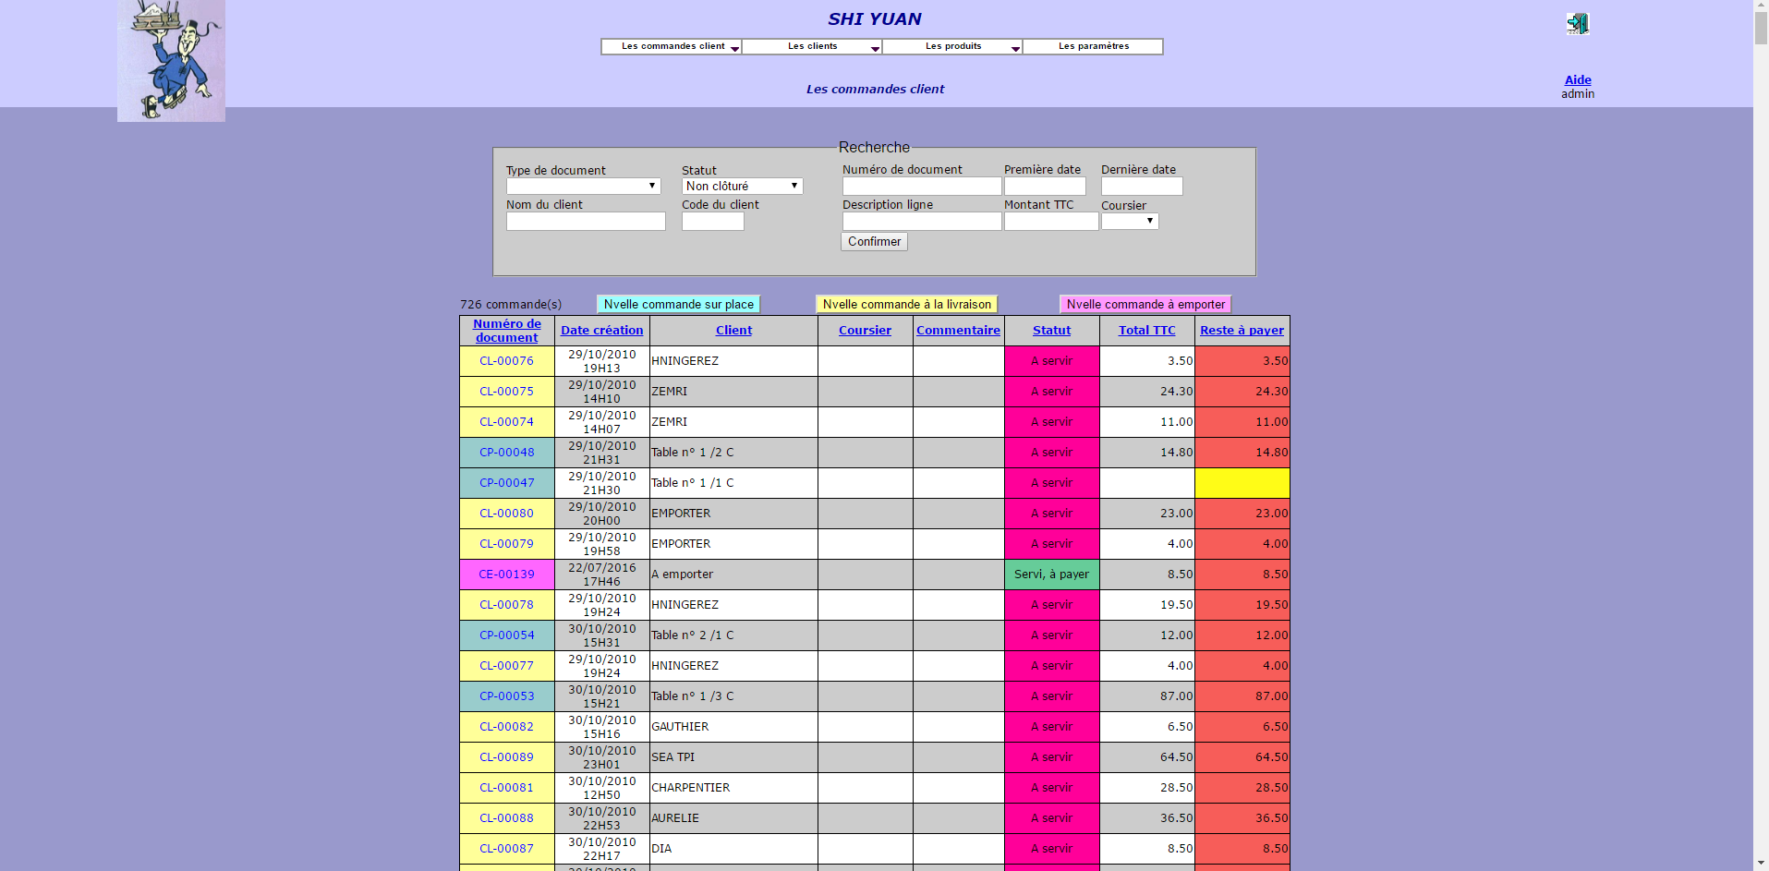Open order CP-00047

[506, 483]
